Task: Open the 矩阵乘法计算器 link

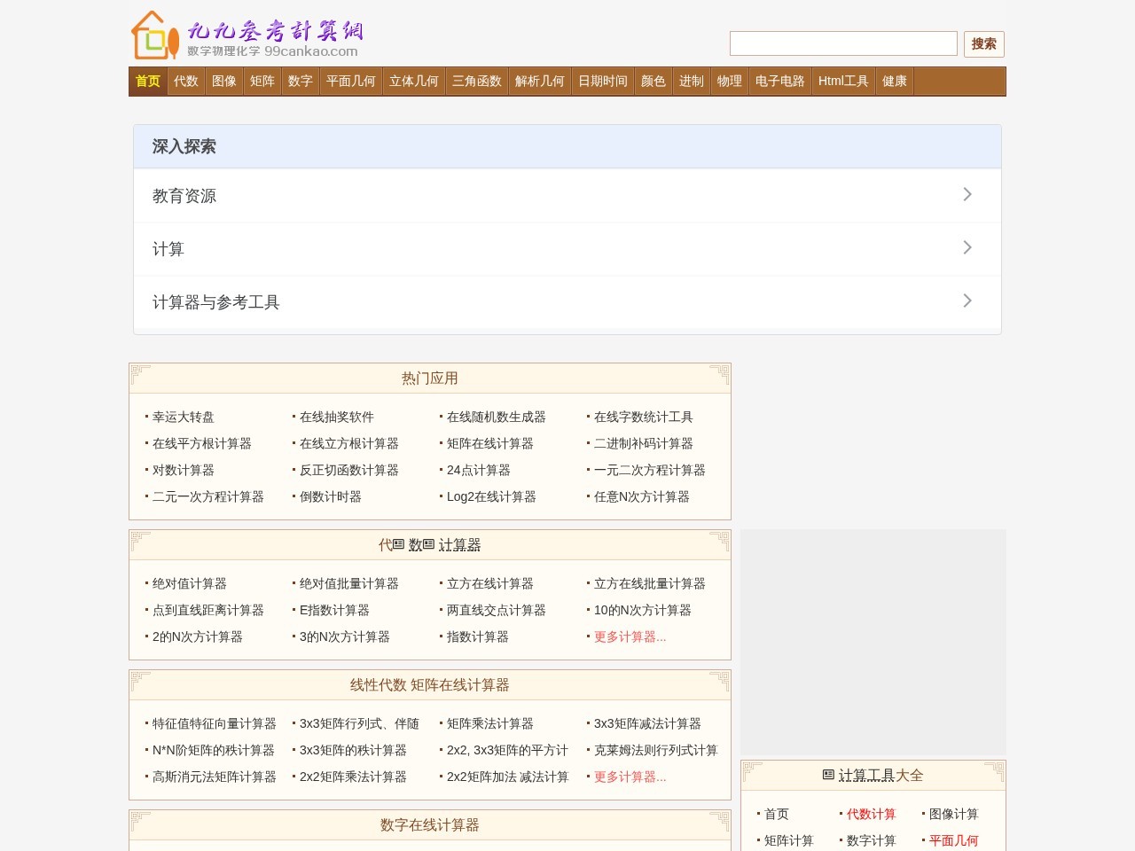Action: tap(490, 723)
